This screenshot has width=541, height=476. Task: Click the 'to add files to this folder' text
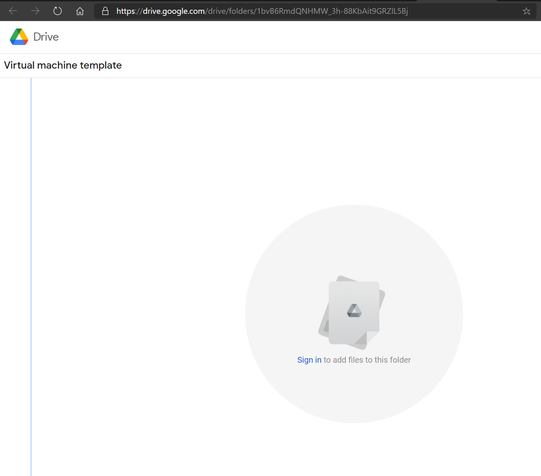367,360
